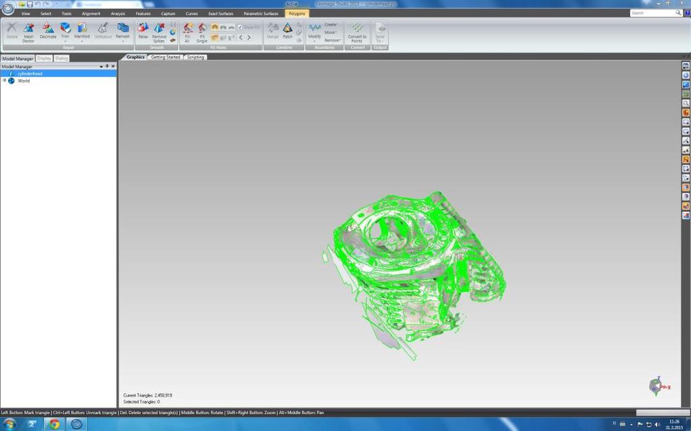This screenshot has height=431, width=691.
Task: Open the Modify boundaries tool
Action: click(x=314, y=32)
